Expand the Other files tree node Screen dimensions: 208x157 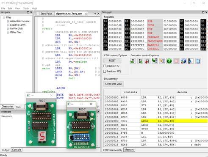coord(8,32)
